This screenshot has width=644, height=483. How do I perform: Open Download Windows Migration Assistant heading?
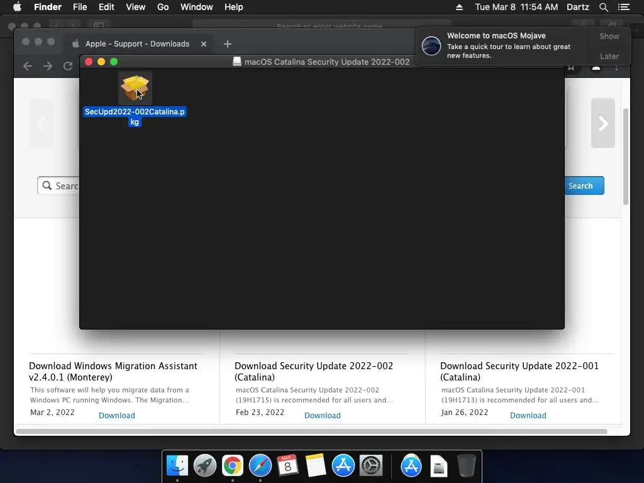pyautogui.click(x=113, y=371)
